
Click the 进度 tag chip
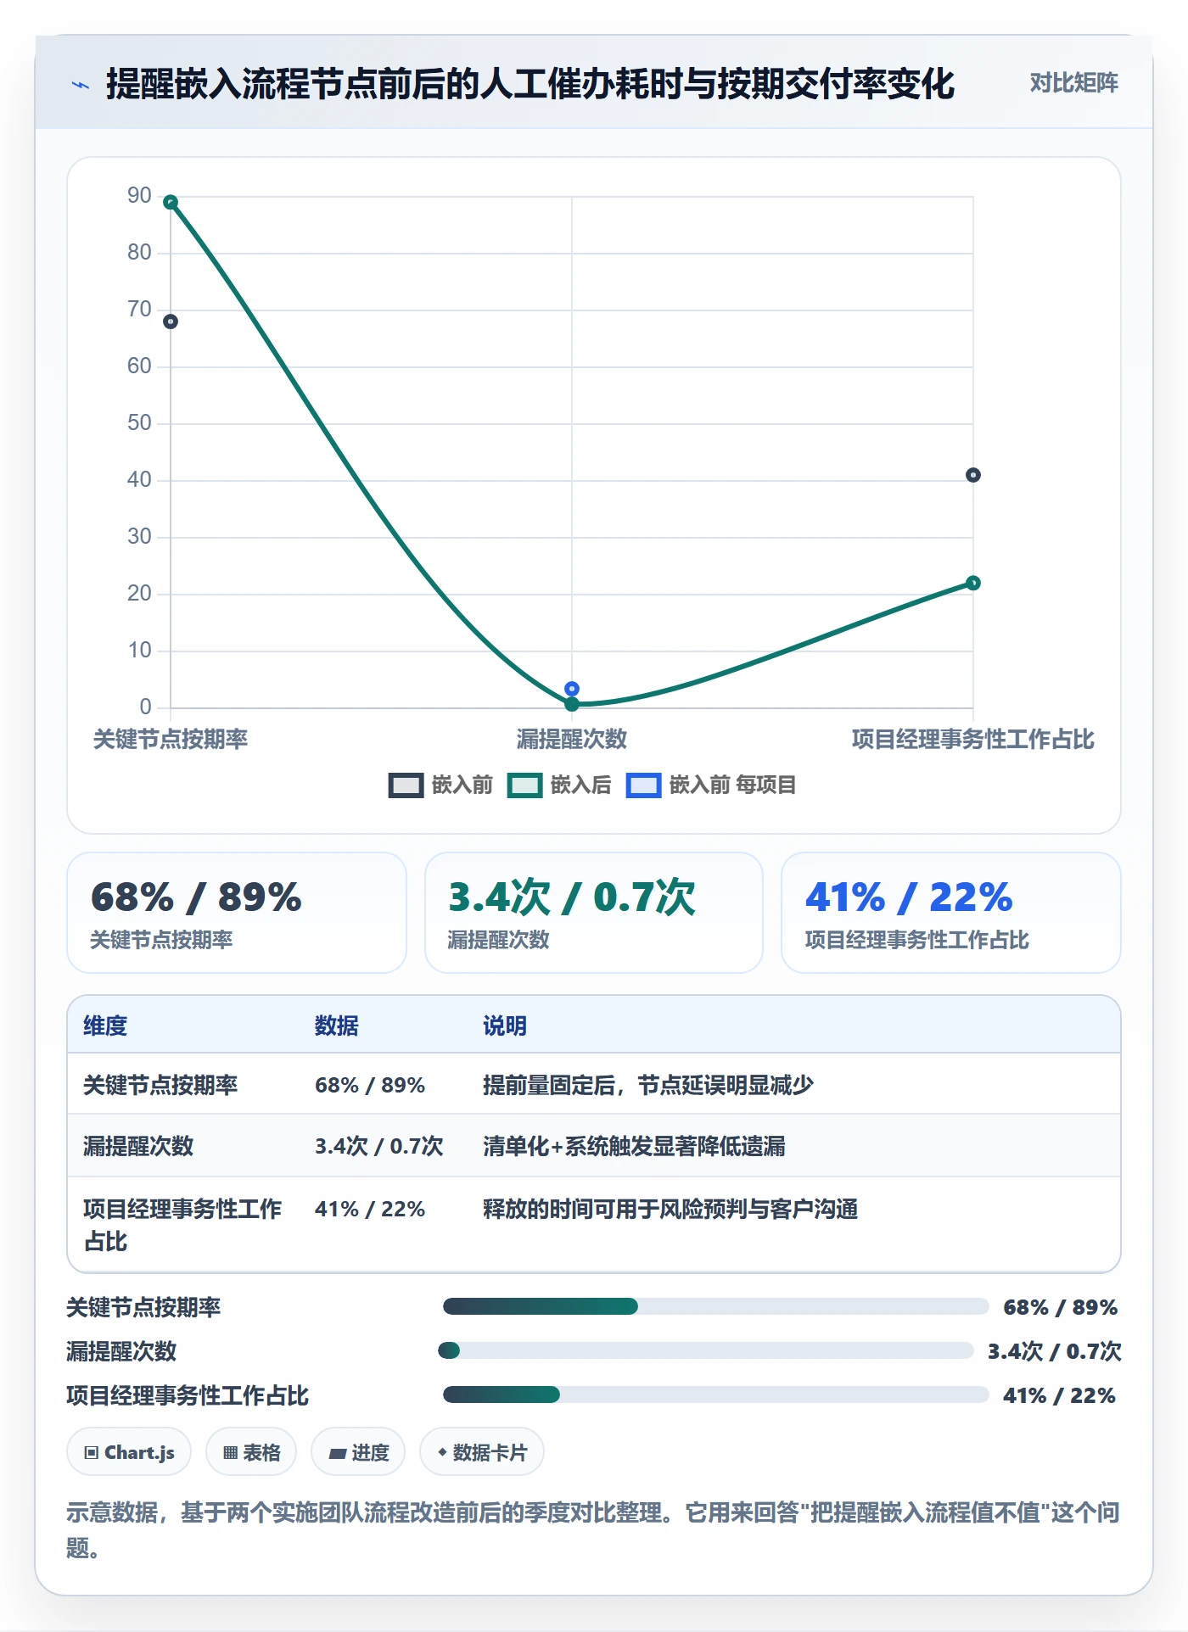tap(358, 1452)
